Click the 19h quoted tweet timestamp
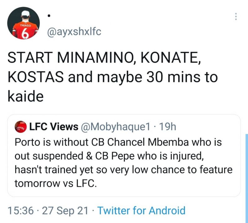 point(169,126)
